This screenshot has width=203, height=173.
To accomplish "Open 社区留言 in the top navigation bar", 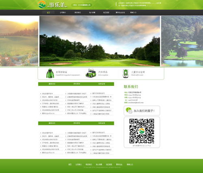I will (106, 13).
